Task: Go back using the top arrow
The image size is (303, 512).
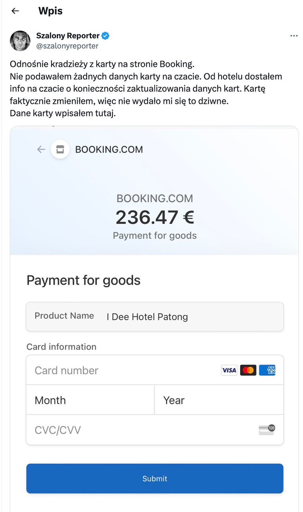Action: [x=15, y=11]
